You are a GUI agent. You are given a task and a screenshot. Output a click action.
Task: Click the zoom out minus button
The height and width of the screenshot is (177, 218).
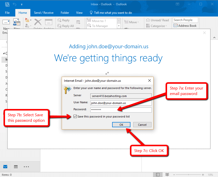tap(174, 175)
